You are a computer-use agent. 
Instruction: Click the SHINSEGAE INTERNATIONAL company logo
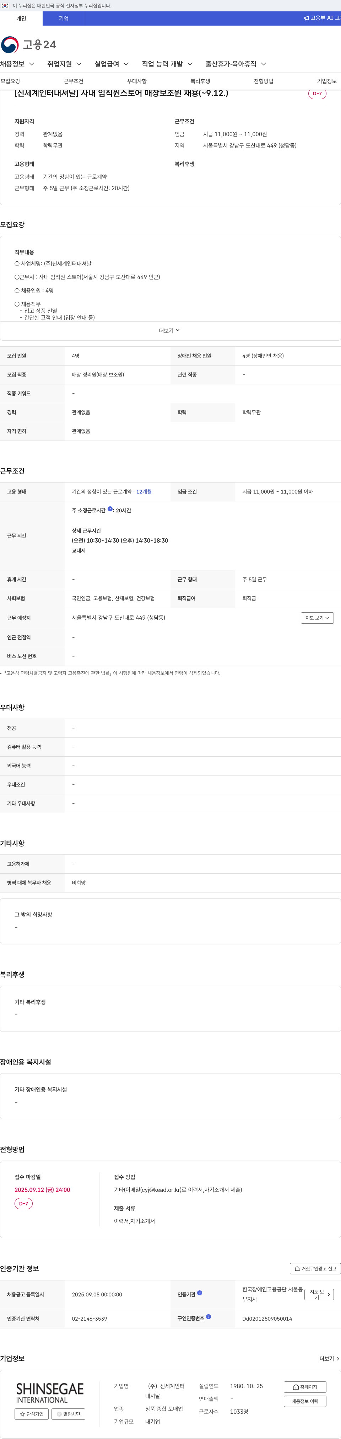(50, 1393)
